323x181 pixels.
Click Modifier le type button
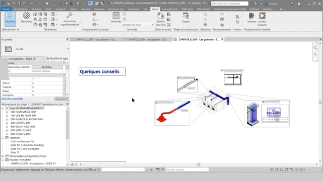point(57,58)
